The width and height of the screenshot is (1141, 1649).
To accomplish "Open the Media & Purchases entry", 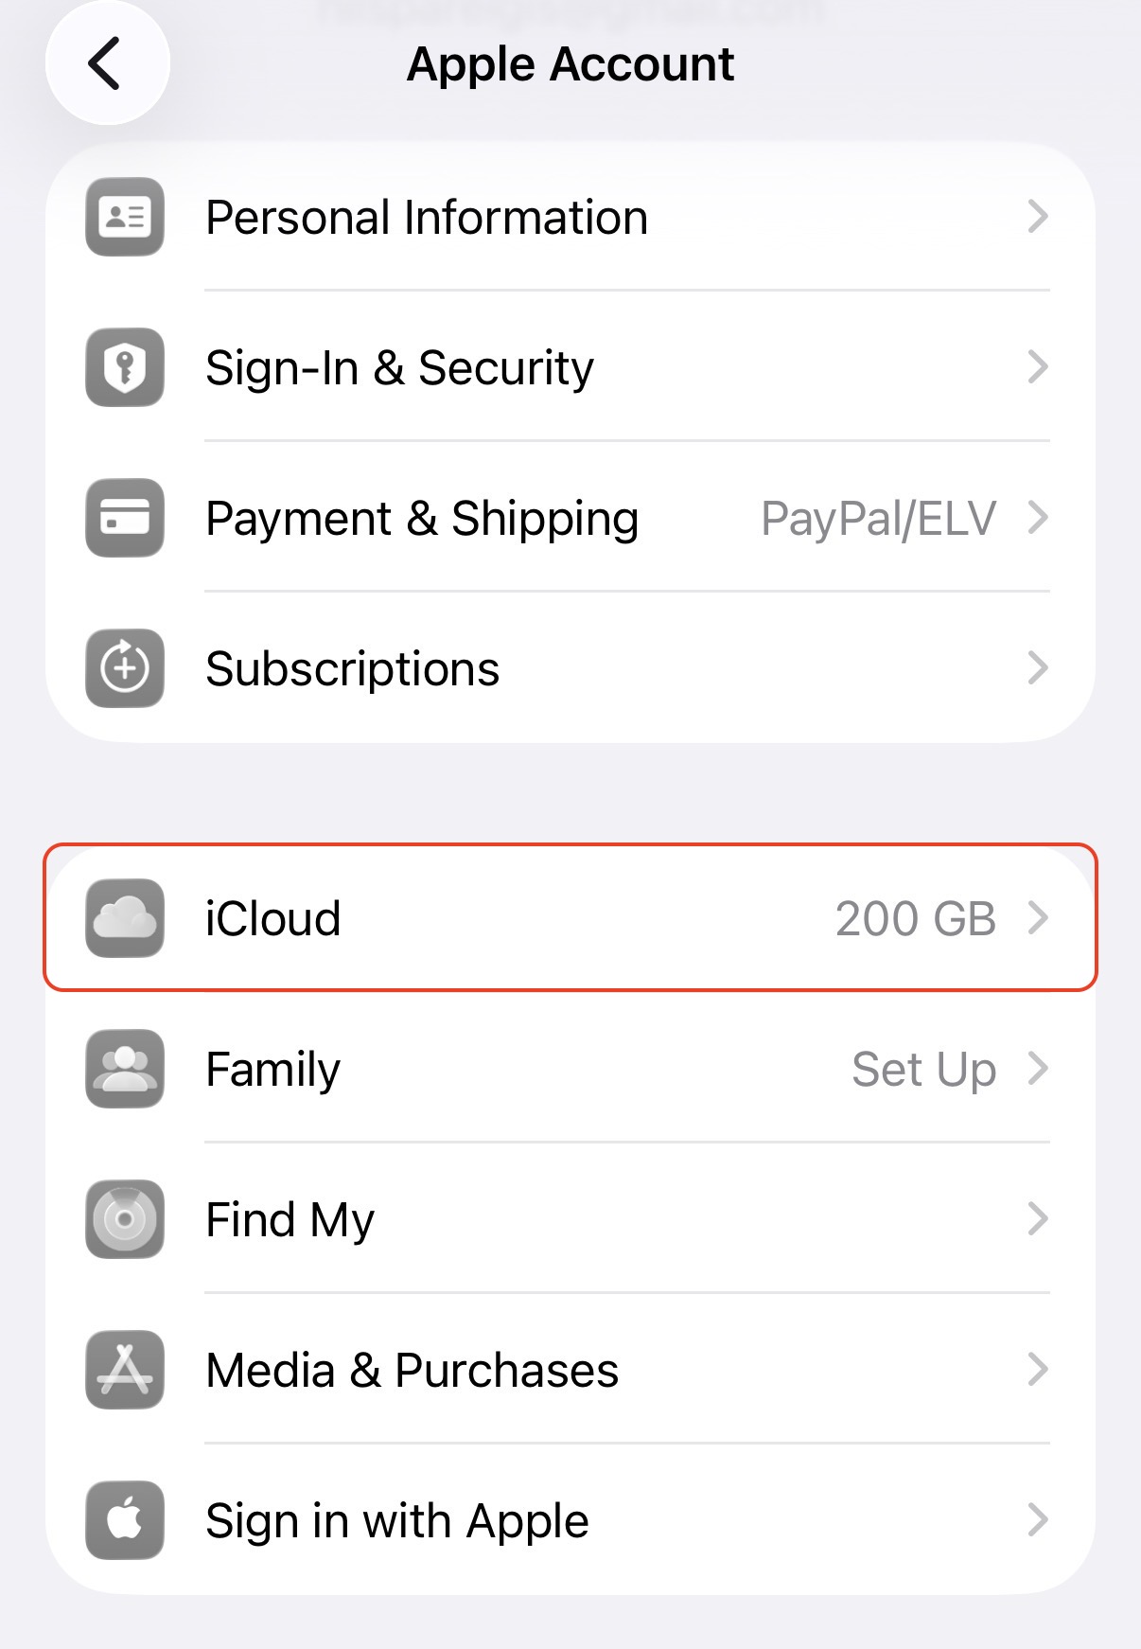I will coord(412,1370).
